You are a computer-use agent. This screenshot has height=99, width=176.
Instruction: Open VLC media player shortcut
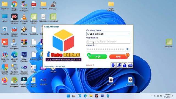tap(24, 19)
